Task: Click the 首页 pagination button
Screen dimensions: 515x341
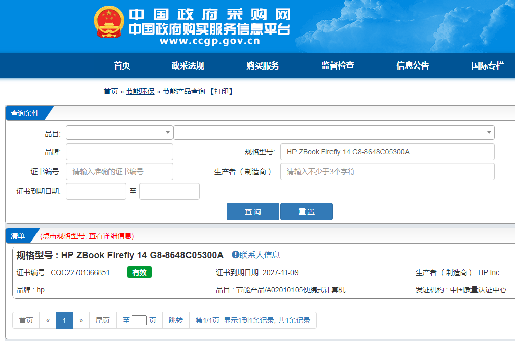Action: (26, 320)
